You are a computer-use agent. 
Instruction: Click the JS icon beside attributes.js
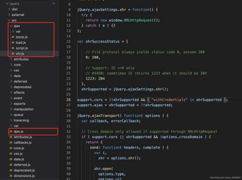[11, 137]
